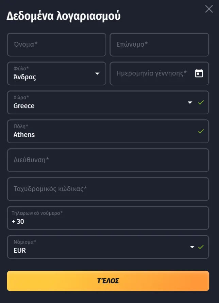Click the Όνομα first name field
The width and height of the screenshot is (219, 303).
coord(56,45)
